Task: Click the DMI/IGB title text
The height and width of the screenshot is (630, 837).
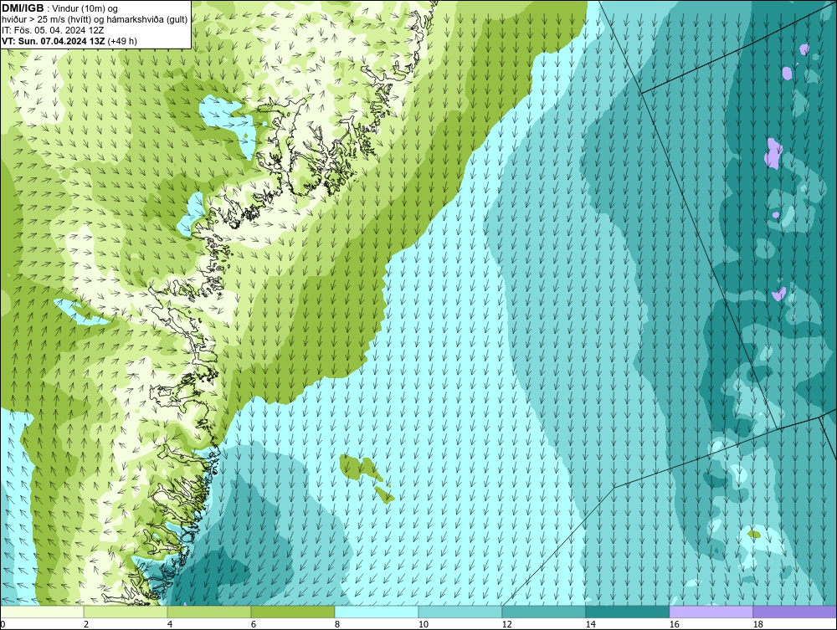Action: [23, 8]
